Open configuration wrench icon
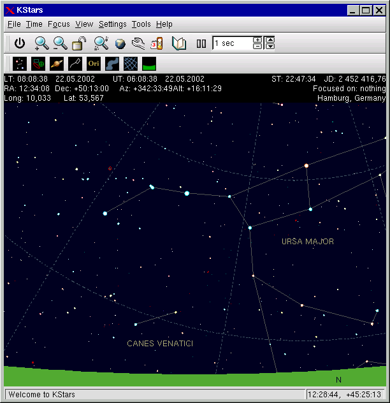Viewport: 390px width, 403px height. coord(138,43)
